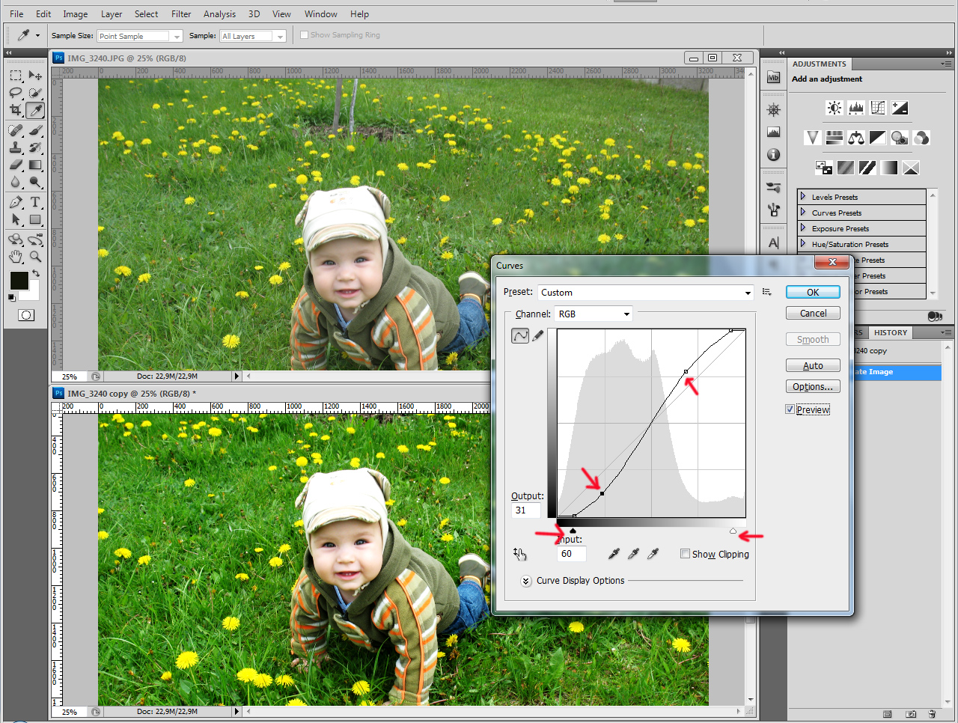Select the Pen tool
The height and width of the screenshot is (723, 958).
pos(16,202)
